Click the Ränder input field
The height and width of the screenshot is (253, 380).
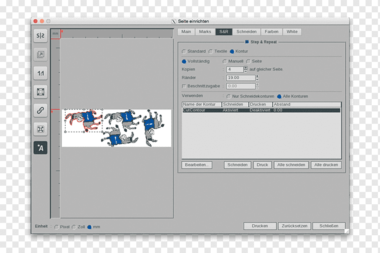(x=241, y=78)
